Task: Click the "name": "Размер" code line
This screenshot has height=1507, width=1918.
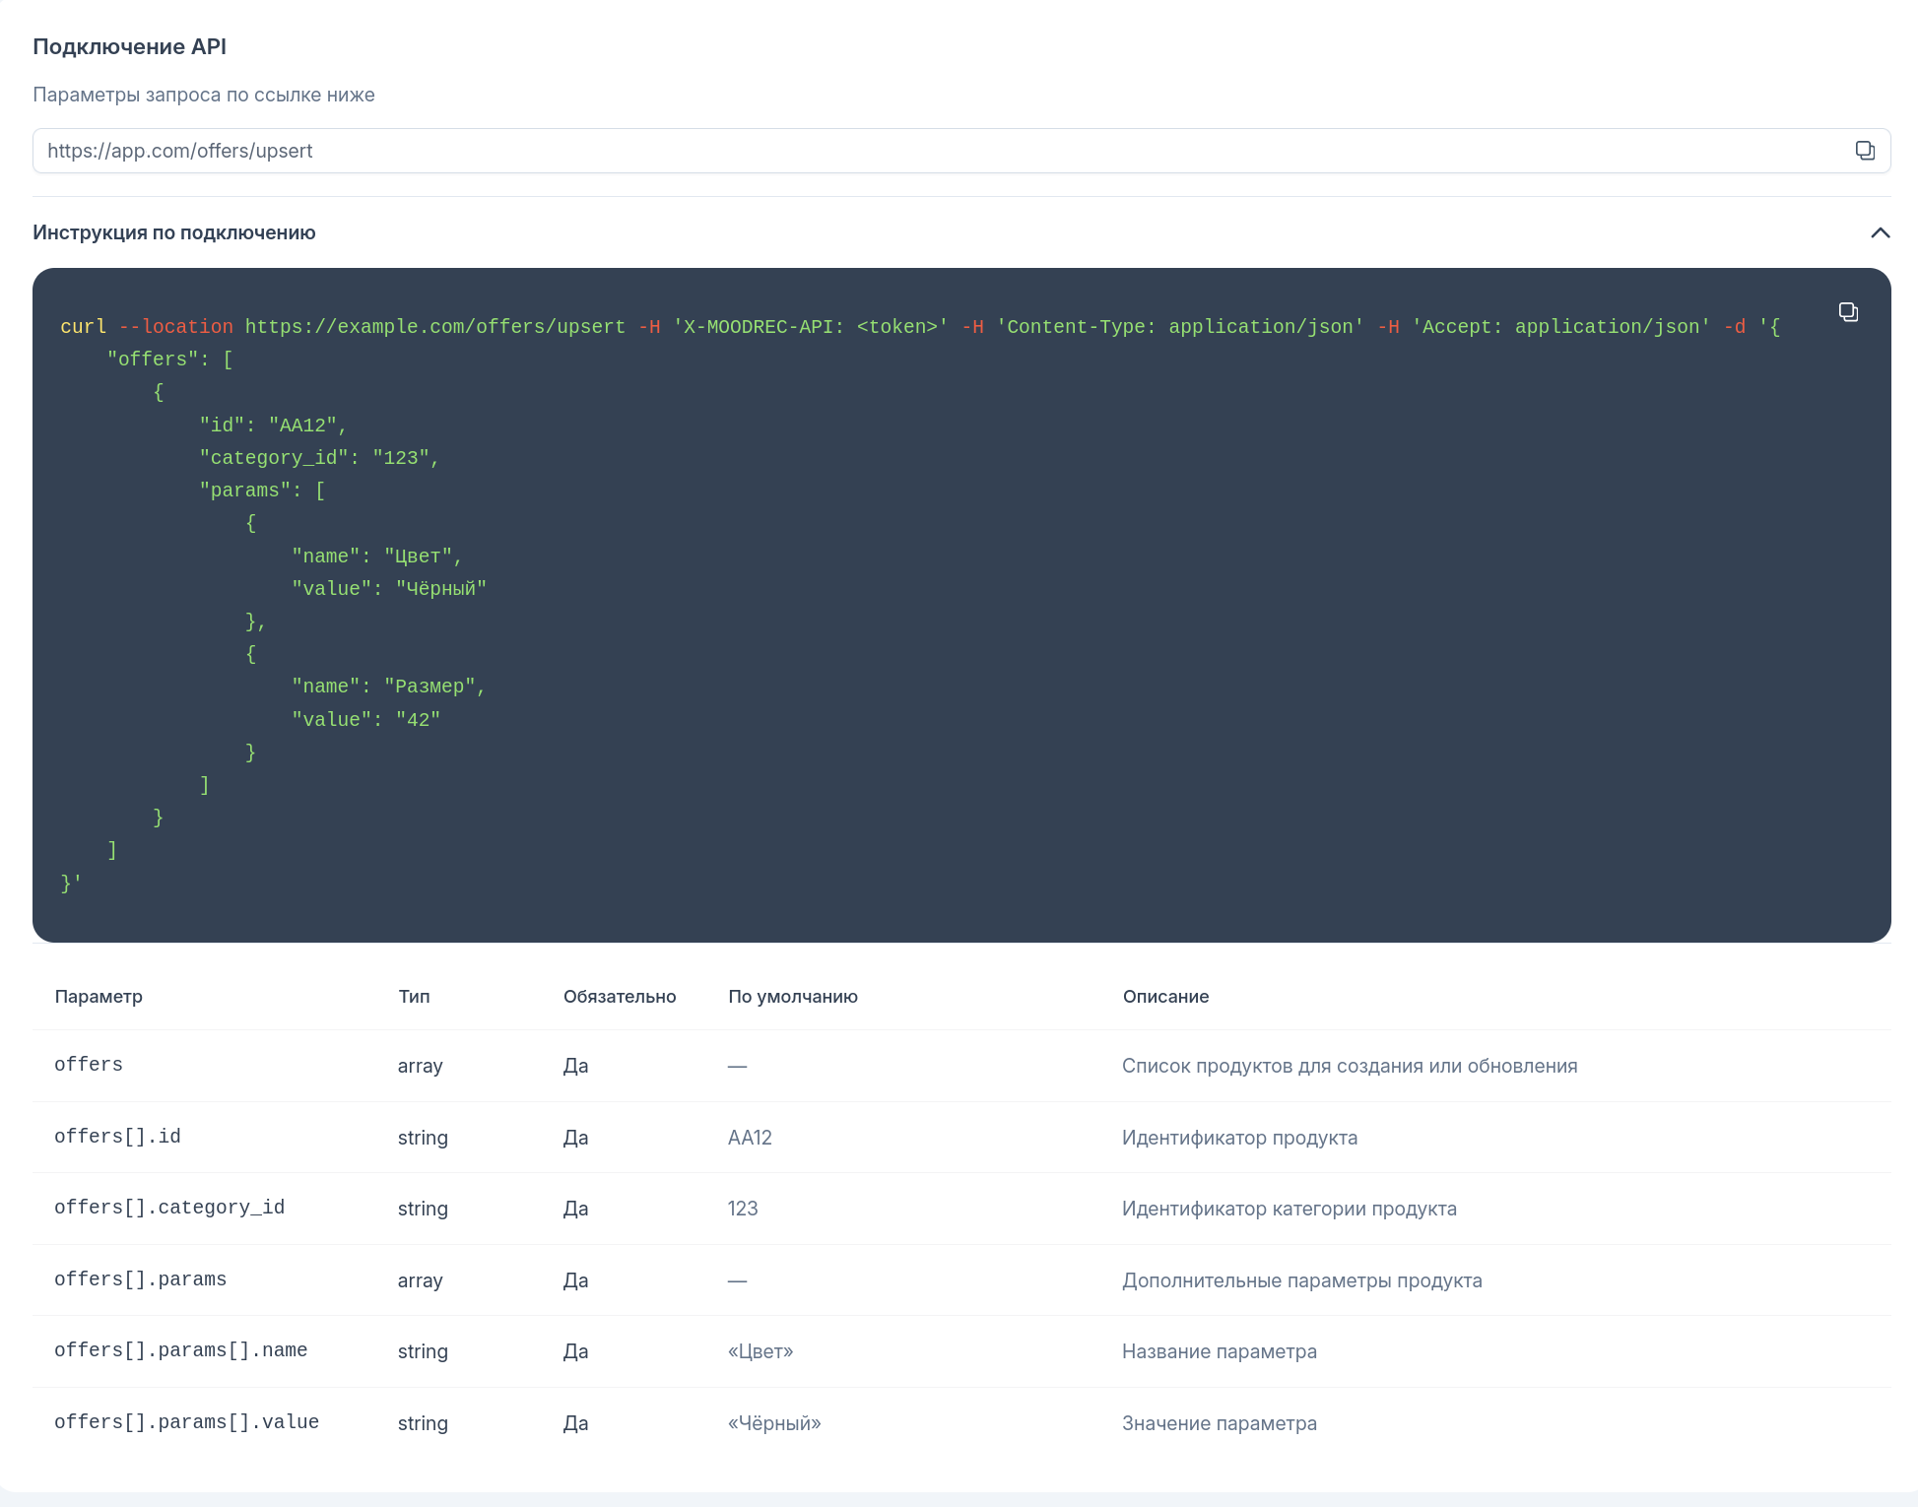Action: [388, 687]
